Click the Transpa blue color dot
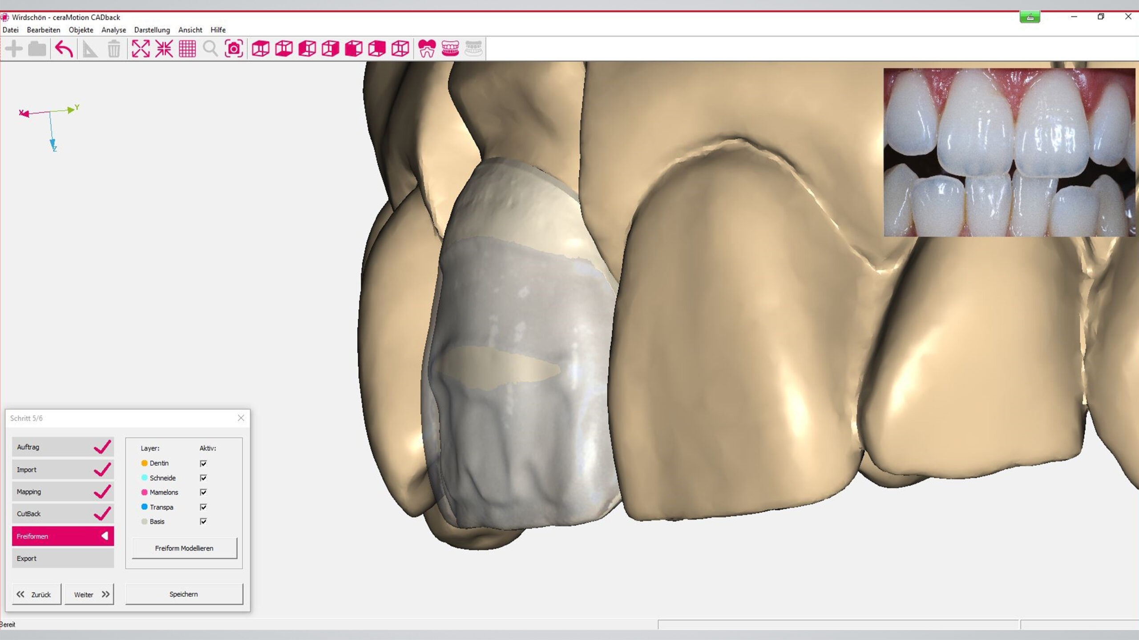The image size is (1139, 640). 144,507
